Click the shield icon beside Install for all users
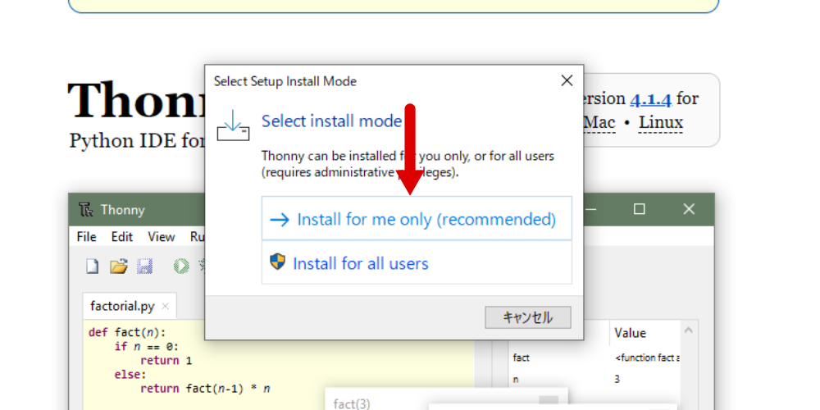The height and width of the screenshot is (410, 820). click(277, 262)
